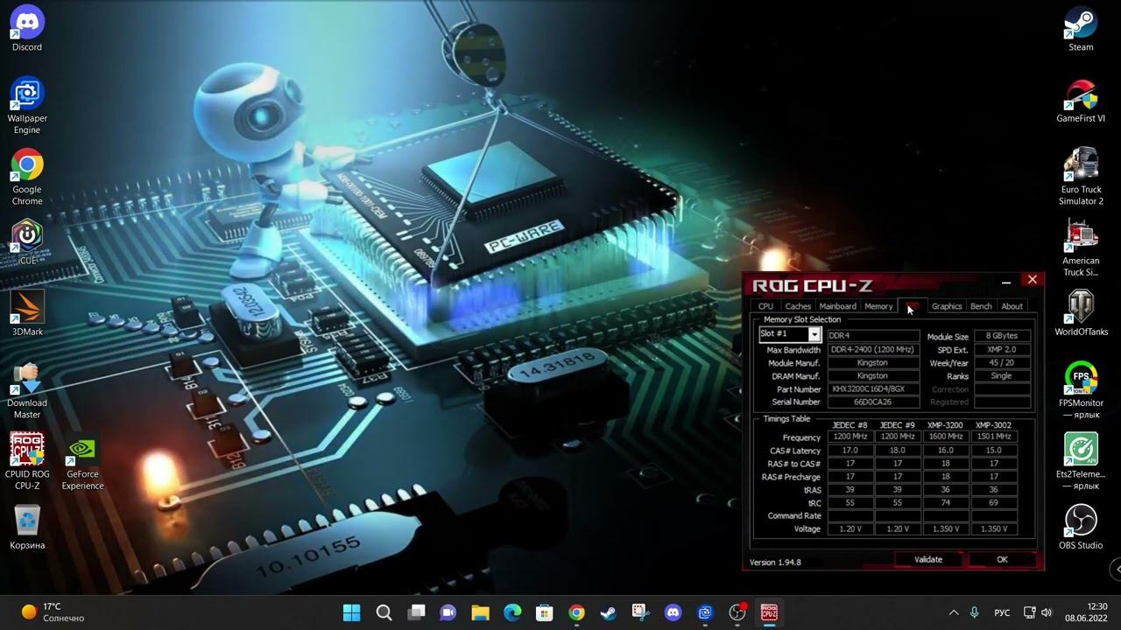The width and height of the screenshot is (1121, 630).
Task: Open the Graphics tab in CPU-Z
Action: coord(946,306)
